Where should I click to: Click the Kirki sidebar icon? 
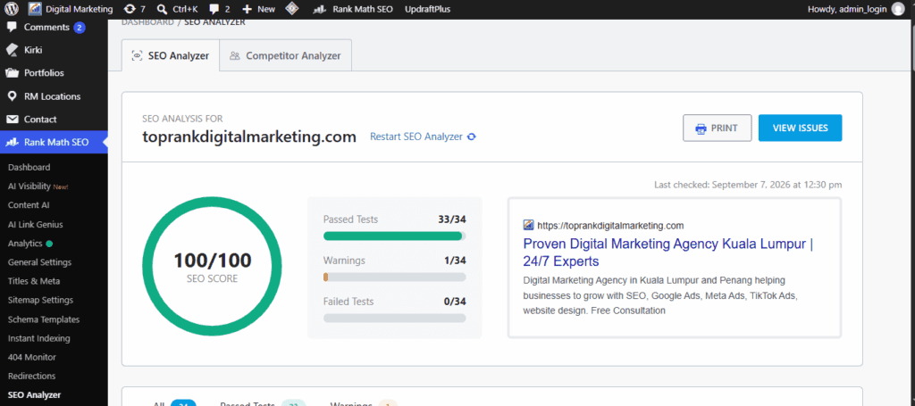tap(12, 50)
